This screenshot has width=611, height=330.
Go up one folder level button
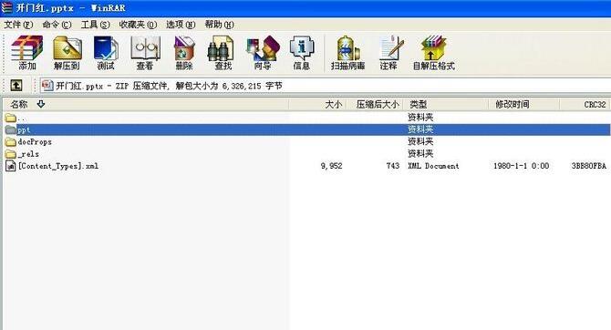[x=16, y=86]
